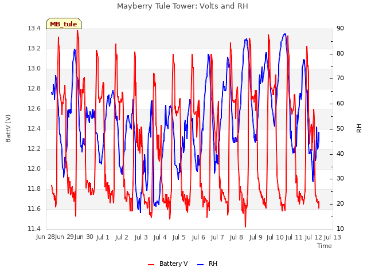Click the Jul 11 date tick label
Image resolution: width=367 pixels, height=275 pixels.
point(294,237)
